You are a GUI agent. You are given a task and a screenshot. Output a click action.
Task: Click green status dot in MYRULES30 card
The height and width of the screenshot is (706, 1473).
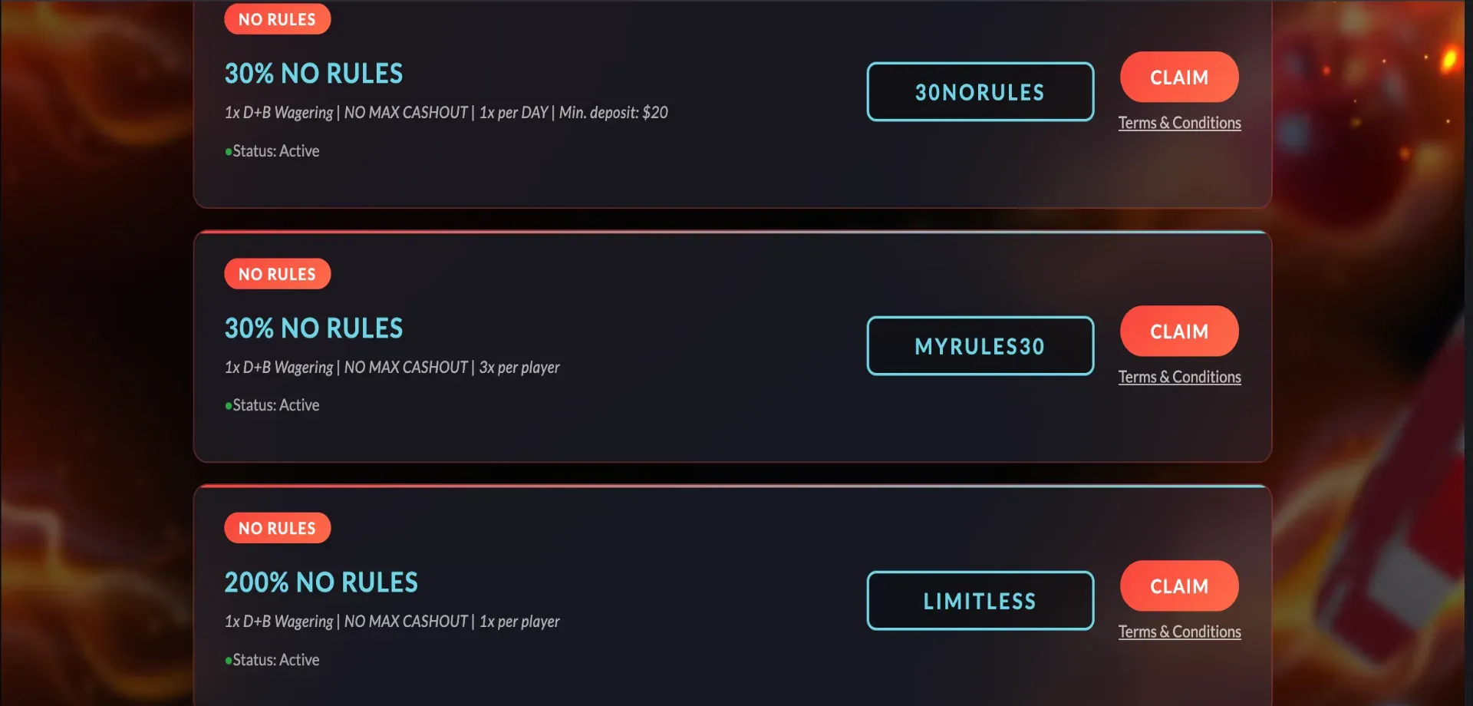229,406
